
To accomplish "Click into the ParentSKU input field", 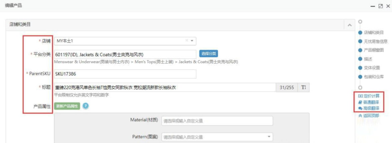I will (x=125, y=74).
